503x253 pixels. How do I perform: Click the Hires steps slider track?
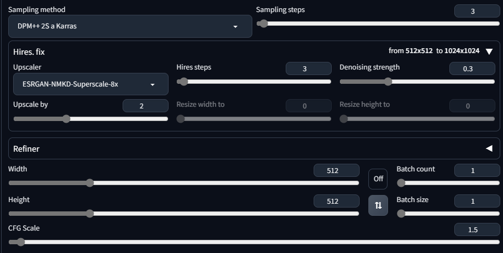tap(254, 82)
